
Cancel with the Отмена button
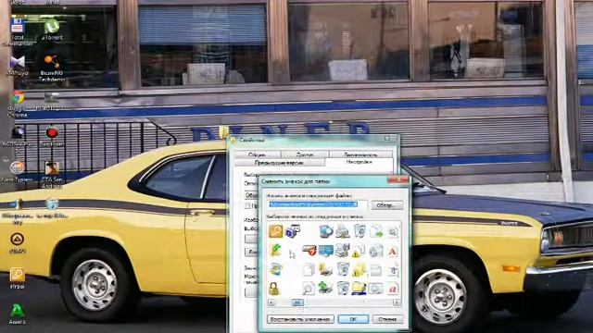pos(387,319)
